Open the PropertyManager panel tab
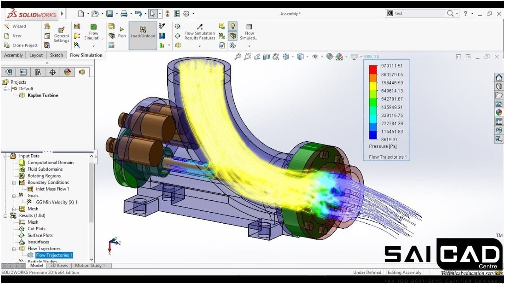The image size is (505, 284). coord(23,72)
